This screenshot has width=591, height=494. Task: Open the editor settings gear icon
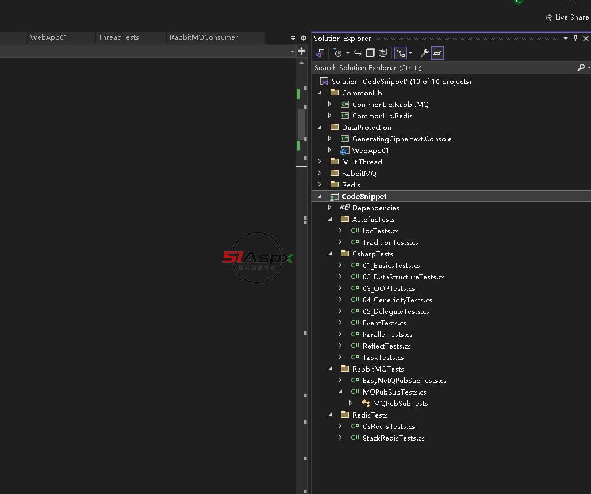pos(304,38)
